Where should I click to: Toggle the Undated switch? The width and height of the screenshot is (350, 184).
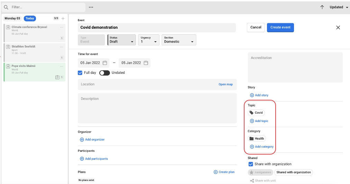[x=104, y=73]
